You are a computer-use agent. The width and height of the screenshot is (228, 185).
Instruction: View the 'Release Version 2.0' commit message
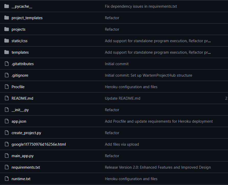[158, 167]
